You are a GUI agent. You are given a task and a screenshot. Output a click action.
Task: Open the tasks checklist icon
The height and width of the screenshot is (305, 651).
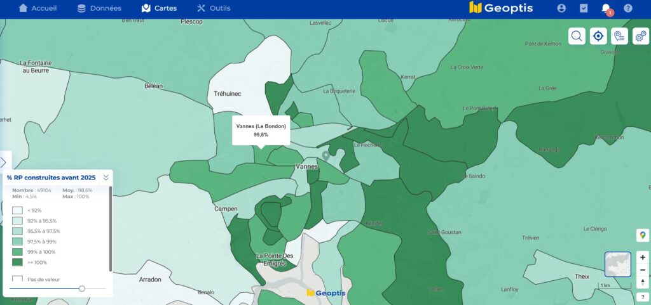tap(584, 8)
